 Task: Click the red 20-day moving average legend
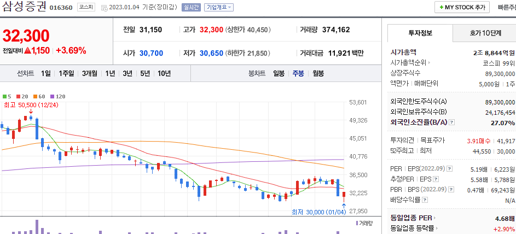[22, 97]
